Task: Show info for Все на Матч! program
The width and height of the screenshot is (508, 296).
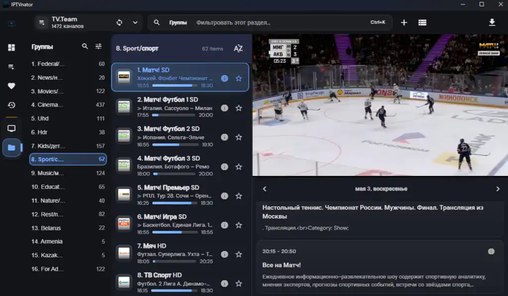Action: coord(491,251)
